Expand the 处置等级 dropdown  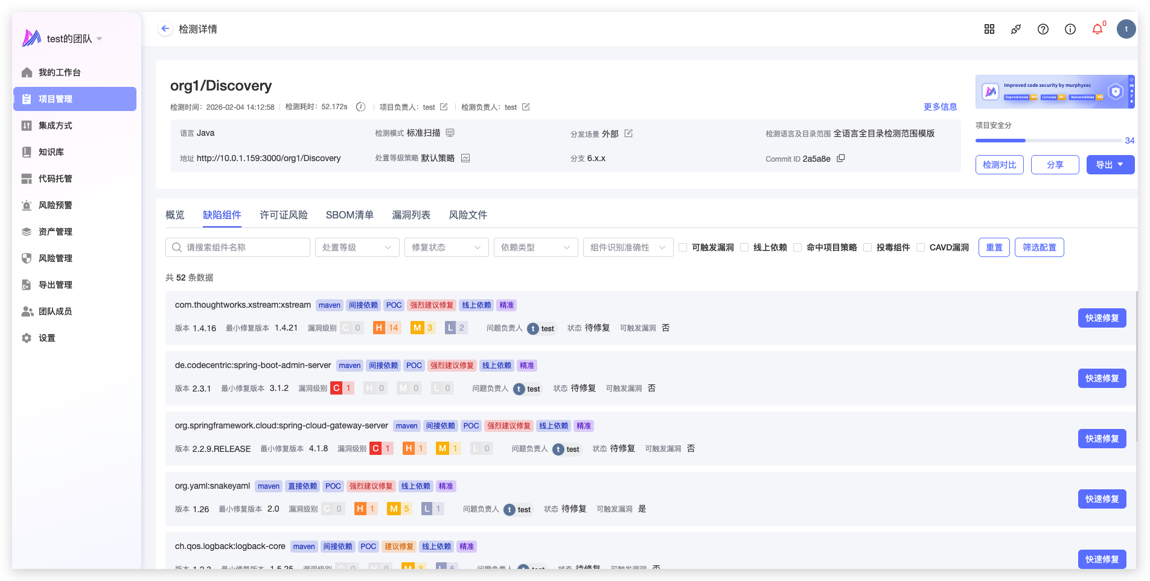click(x=357, y=247)
